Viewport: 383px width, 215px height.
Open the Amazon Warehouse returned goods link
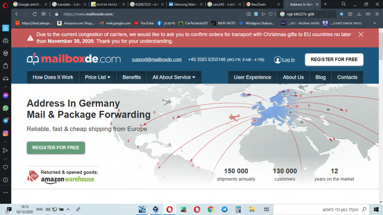coord(63,176)
